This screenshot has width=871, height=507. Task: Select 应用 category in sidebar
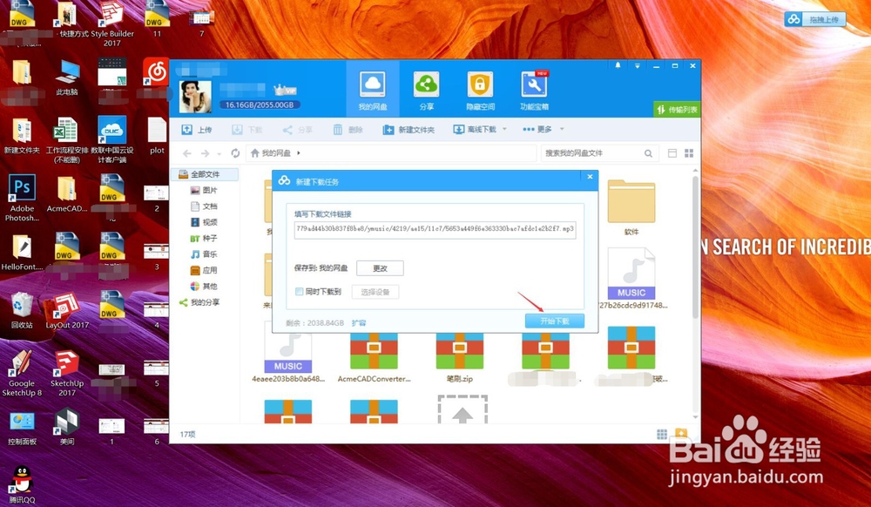coord(205,270)
